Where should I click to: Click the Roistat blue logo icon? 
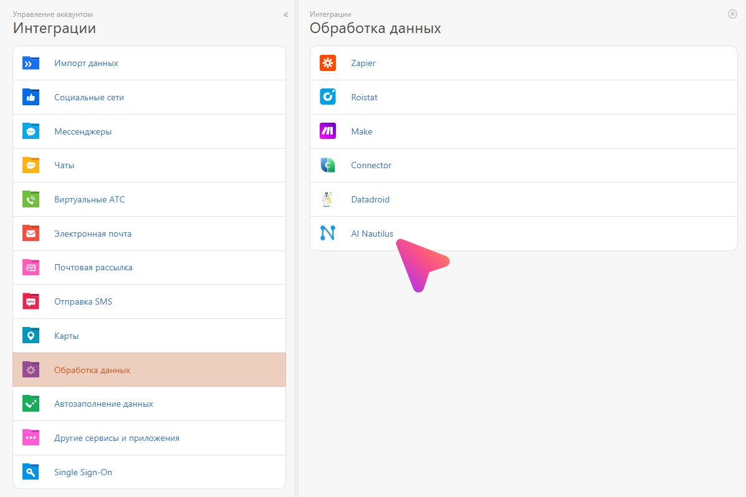[x=327, y=97]
